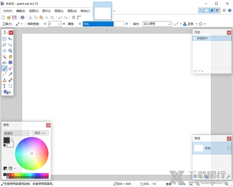Select the Paintbrush tool
233x187 pixels.
pyautogui.click(x=4, y=68)
